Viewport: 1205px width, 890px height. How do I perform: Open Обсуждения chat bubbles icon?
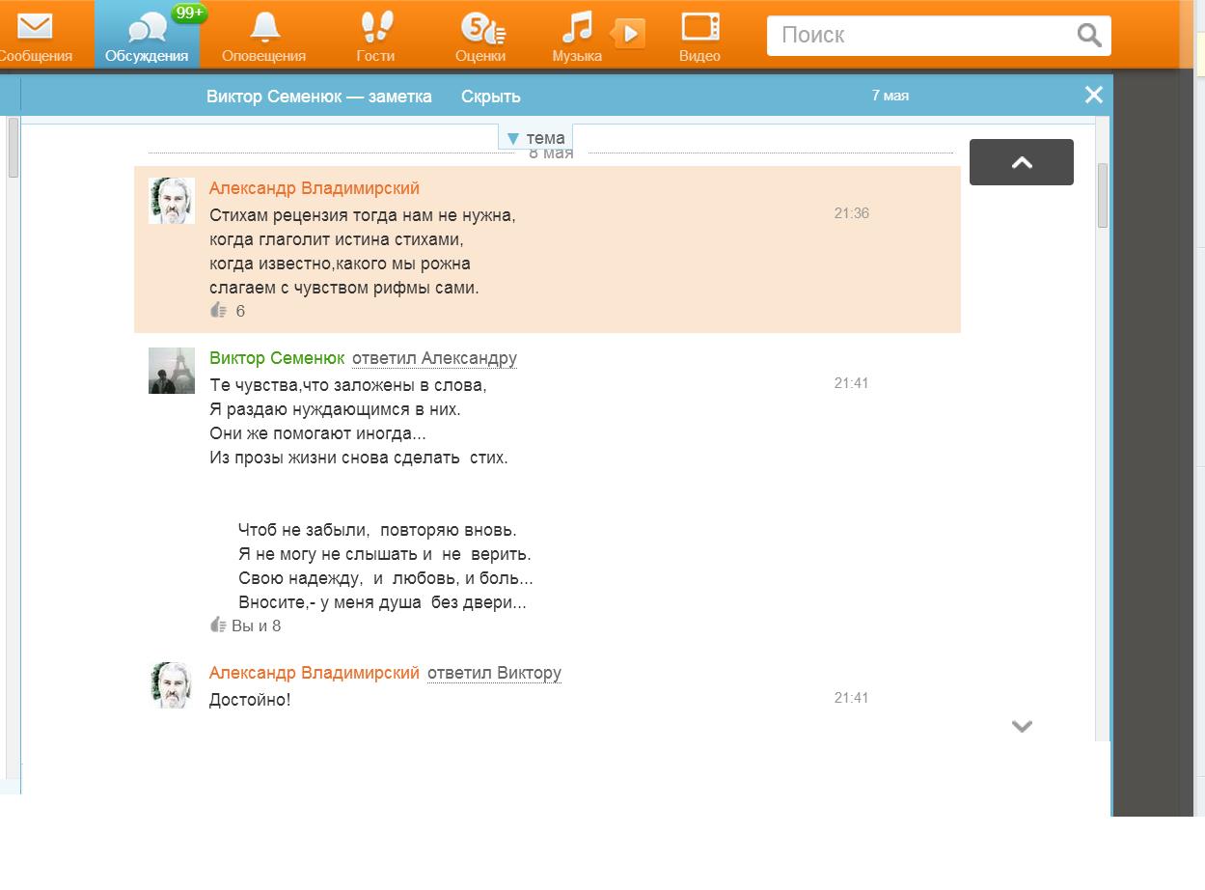(x=147, y=28)
